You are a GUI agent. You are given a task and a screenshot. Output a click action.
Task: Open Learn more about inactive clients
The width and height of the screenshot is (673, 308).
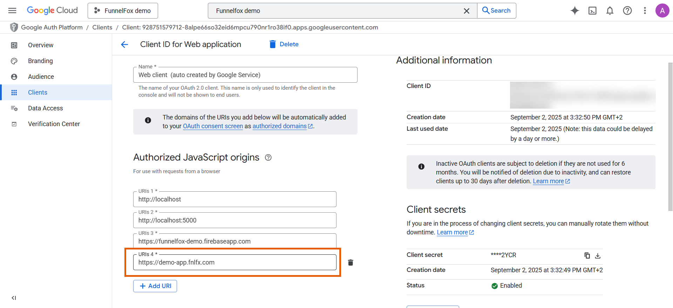[551, 181]
